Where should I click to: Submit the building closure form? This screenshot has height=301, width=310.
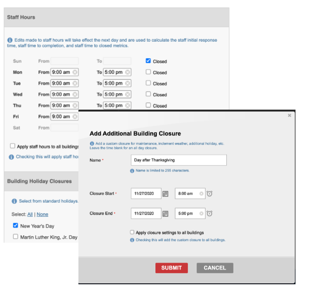pos(171,268)
